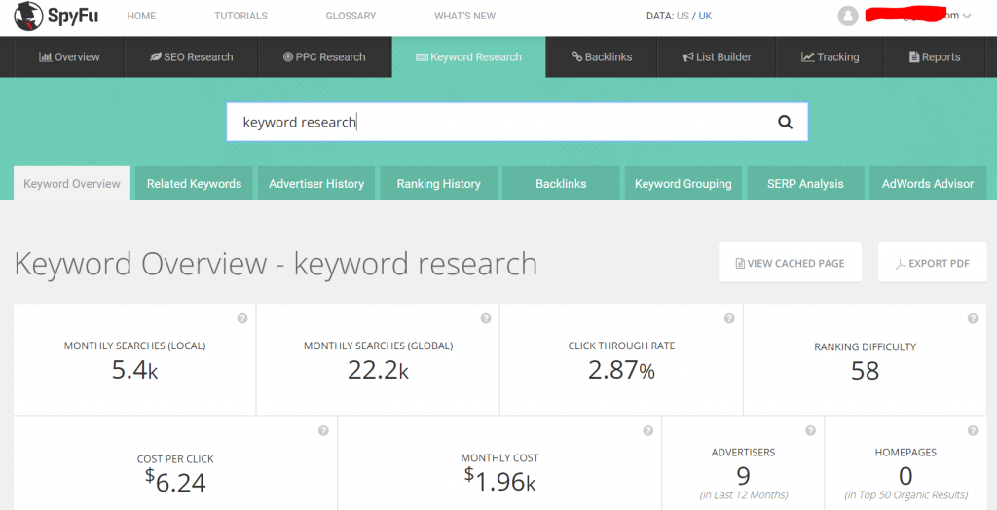
Task: Click help icon on Cost Per Click
Action: pyautogui.click(x=323, y=431)
